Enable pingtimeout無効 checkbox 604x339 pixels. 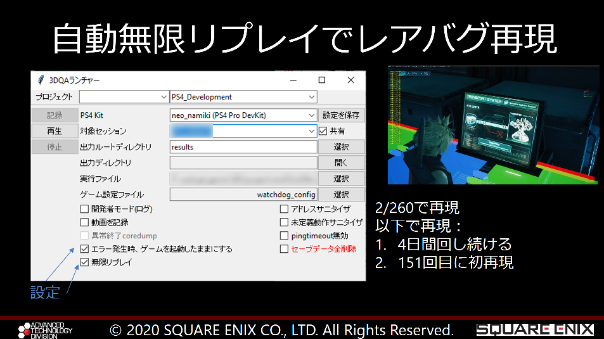click(284, 235)
